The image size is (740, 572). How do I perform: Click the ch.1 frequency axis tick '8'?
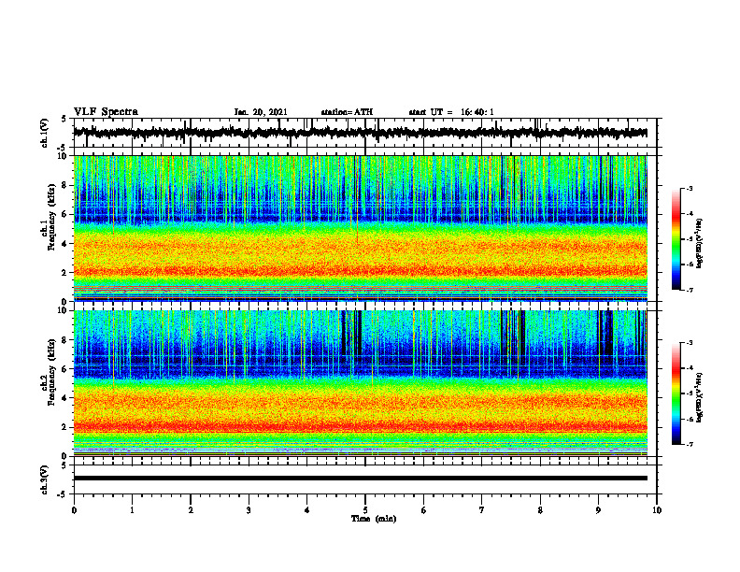[x=65, y=185]
